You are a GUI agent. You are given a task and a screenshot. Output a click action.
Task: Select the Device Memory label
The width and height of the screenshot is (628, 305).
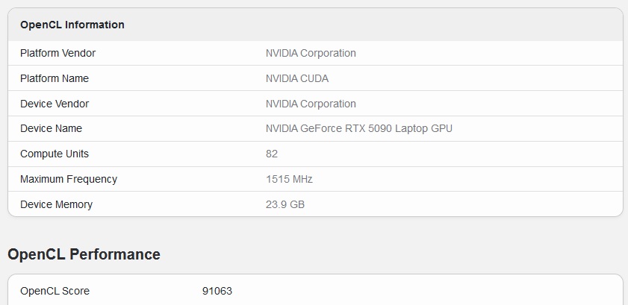(x=57, y=204)
